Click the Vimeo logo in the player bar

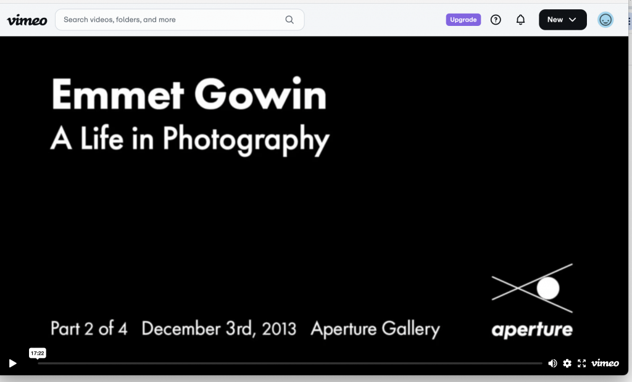pyautogui.click(x=605, y=363)
